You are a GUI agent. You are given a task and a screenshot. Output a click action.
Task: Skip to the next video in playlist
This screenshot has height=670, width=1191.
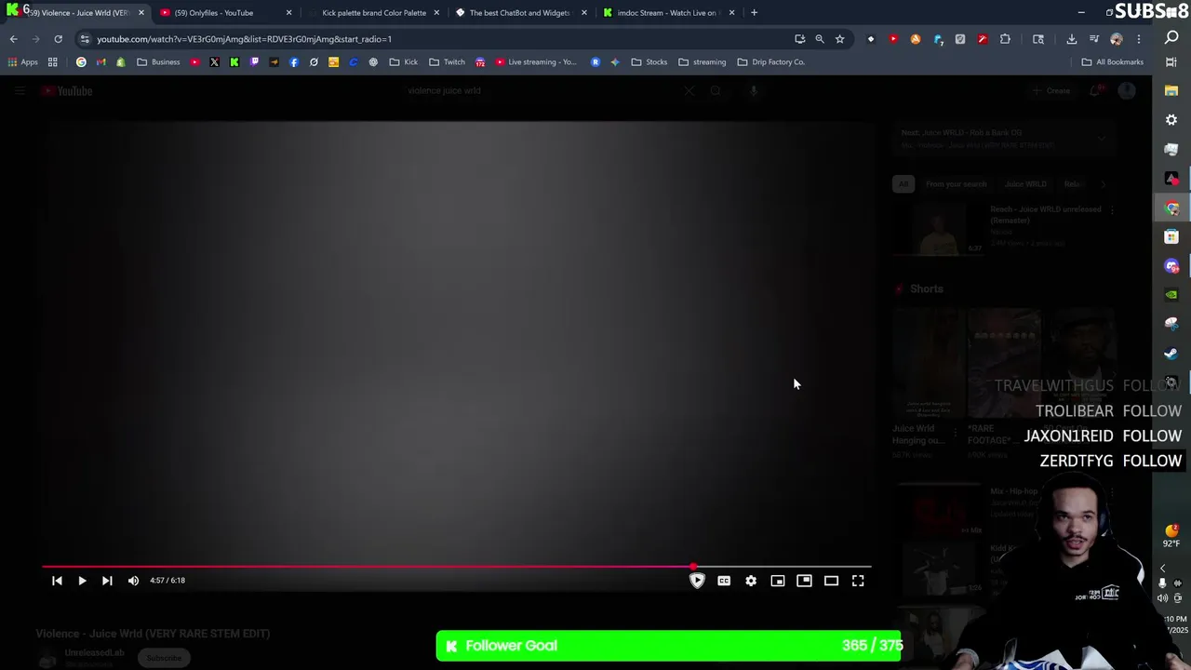point(107,581)
